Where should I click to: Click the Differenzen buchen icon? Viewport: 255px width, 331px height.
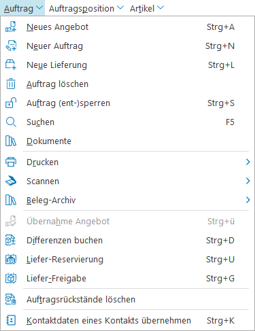[11, 240]
